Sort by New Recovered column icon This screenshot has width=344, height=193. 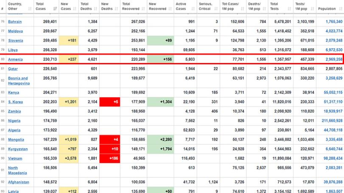[170, 9]
